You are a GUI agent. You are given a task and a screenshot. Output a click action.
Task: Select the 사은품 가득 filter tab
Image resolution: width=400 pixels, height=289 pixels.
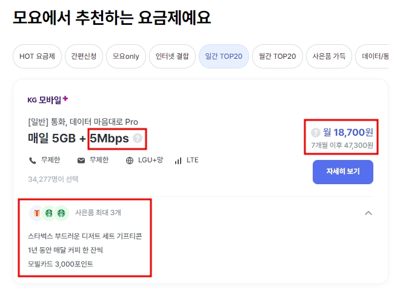coord(329,56)
